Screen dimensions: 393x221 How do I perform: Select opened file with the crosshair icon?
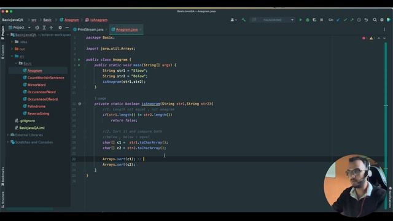pyautogui.click(x=37, y=28)
